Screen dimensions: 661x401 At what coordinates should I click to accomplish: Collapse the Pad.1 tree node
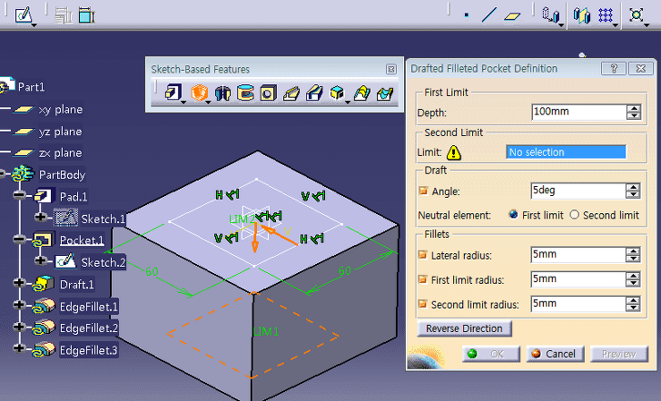click(x=19, y=195)
